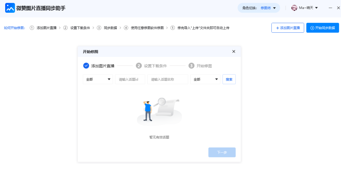The height and width of the screenshot is (172, 341).
Task: Close the 开始修图 dialog
Action: [234, 51]
